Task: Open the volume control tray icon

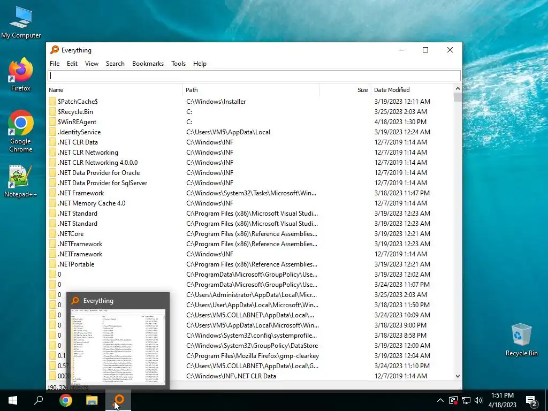Action: 479,400
